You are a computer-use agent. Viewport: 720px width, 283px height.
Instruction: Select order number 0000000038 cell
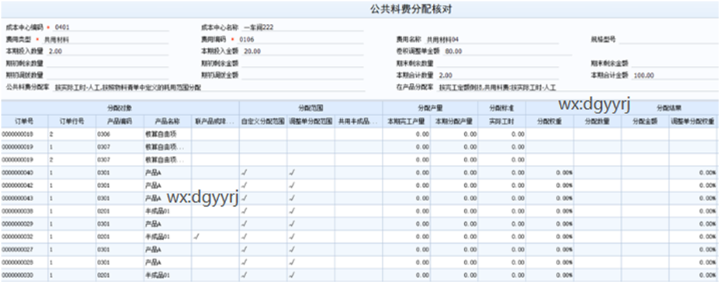click(25, 212)
